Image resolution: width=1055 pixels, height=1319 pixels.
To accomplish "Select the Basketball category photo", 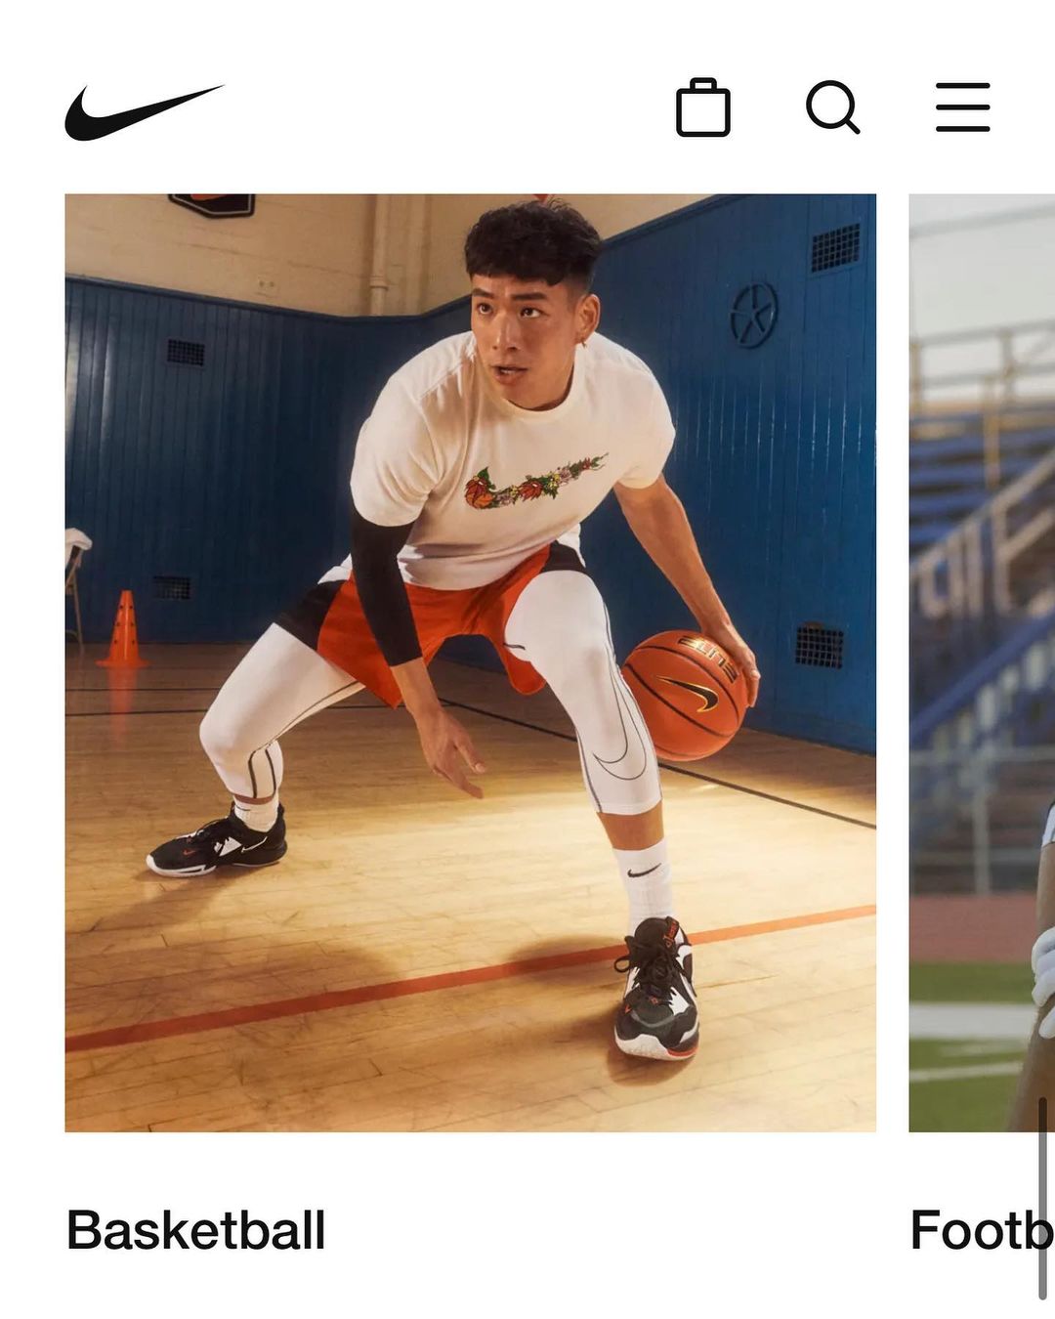I will 470,662.
